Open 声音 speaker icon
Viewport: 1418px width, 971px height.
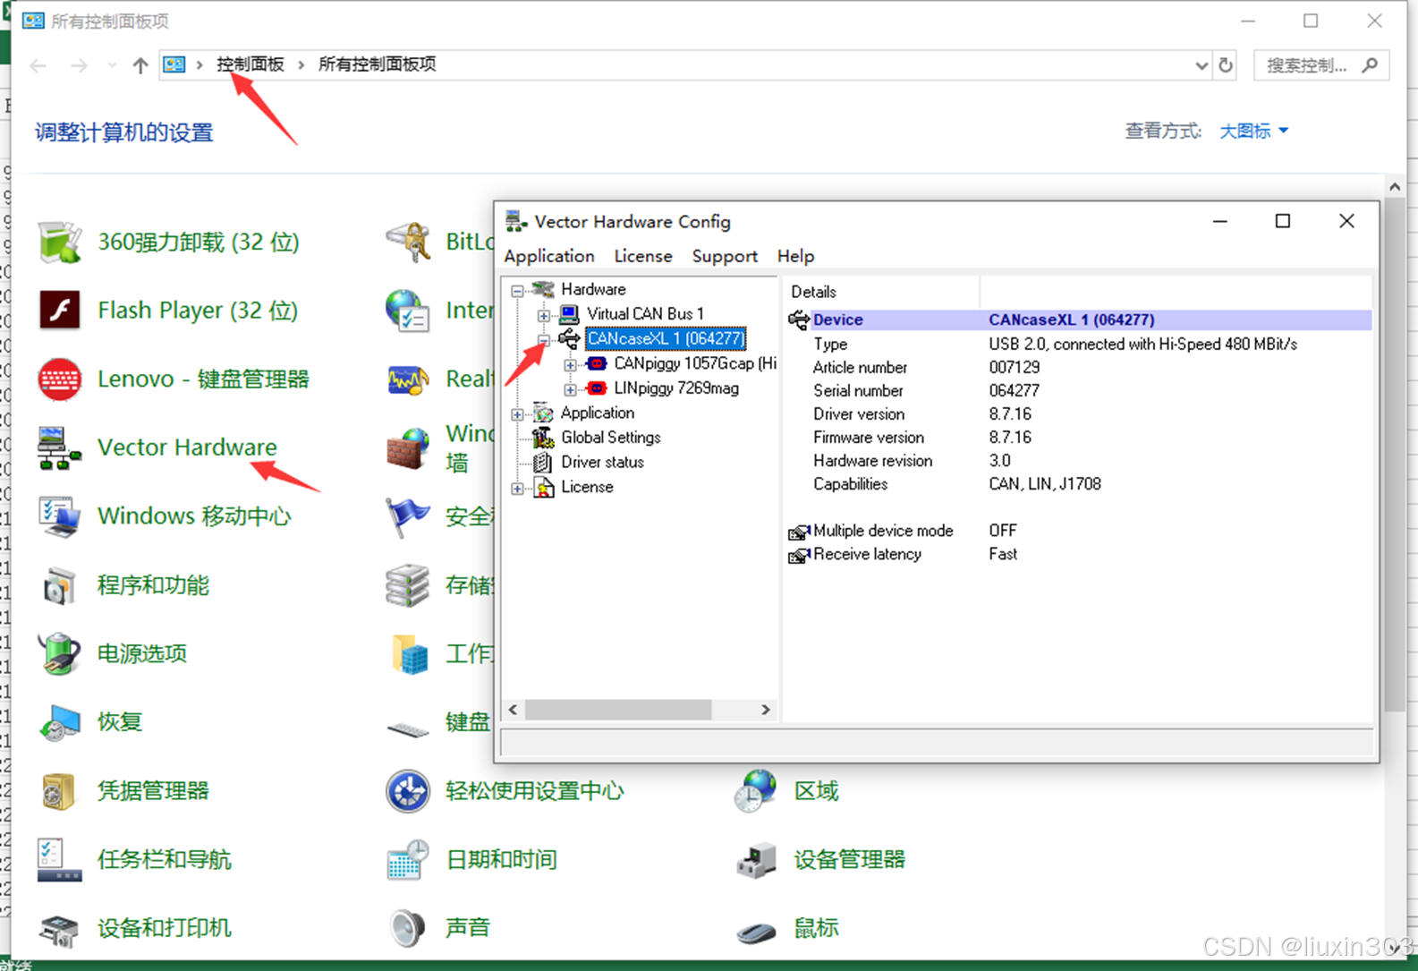click(408, 928)
